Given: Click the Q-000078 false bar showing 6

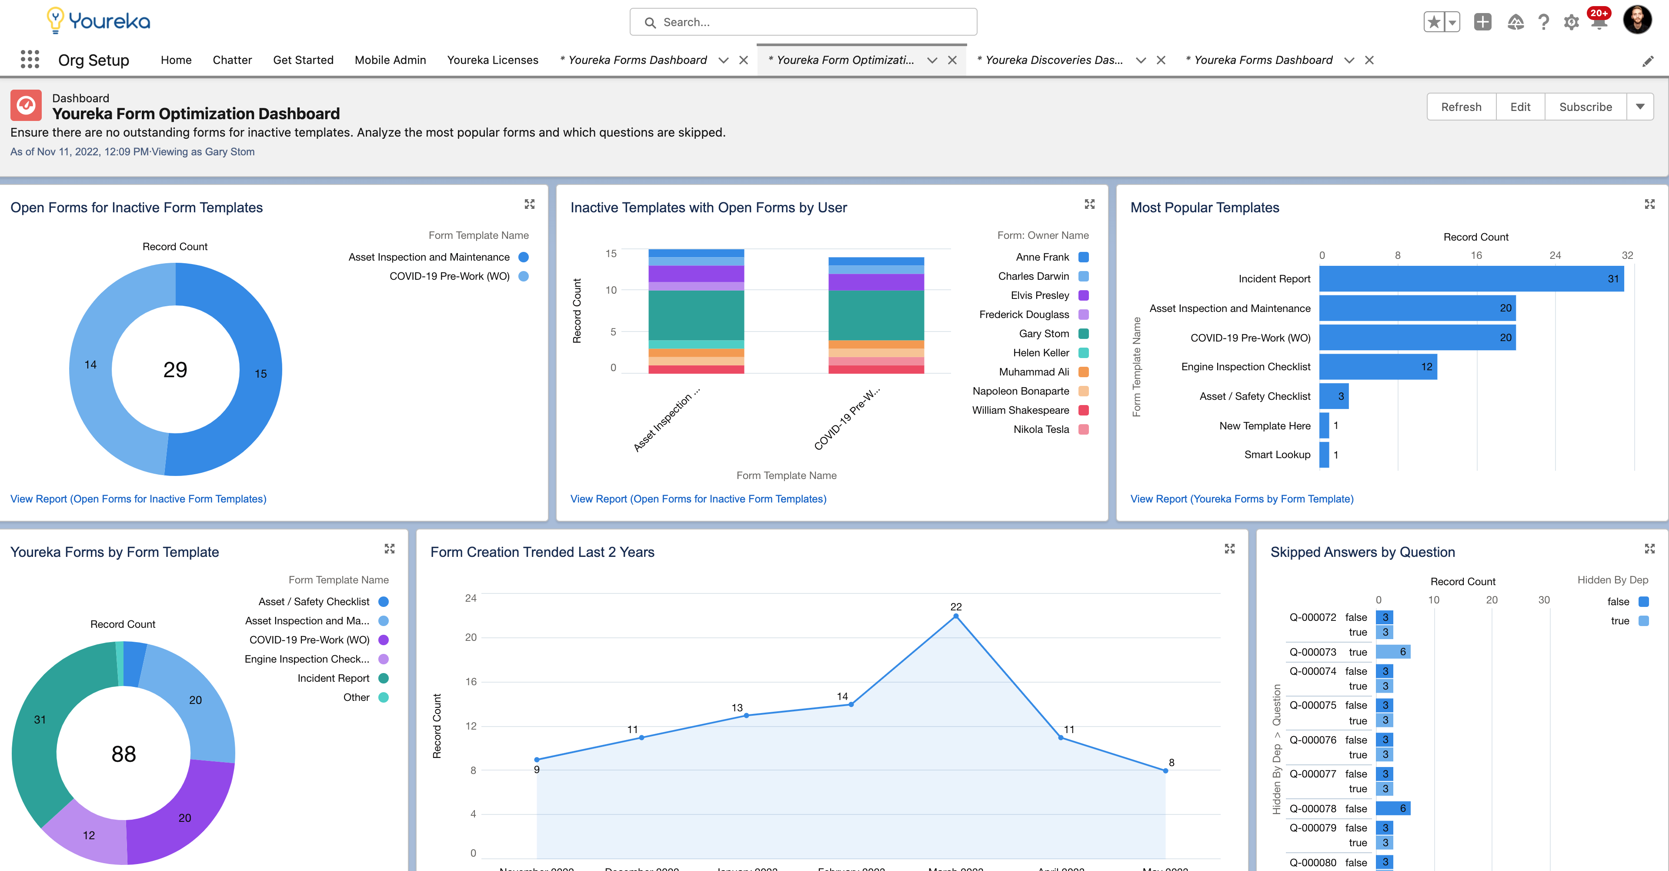Looking at the screenshot, I should point(1393,809).
